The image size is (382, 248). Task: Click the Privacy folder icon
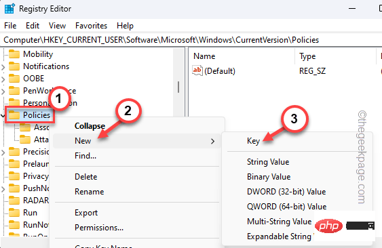point(14,176)
